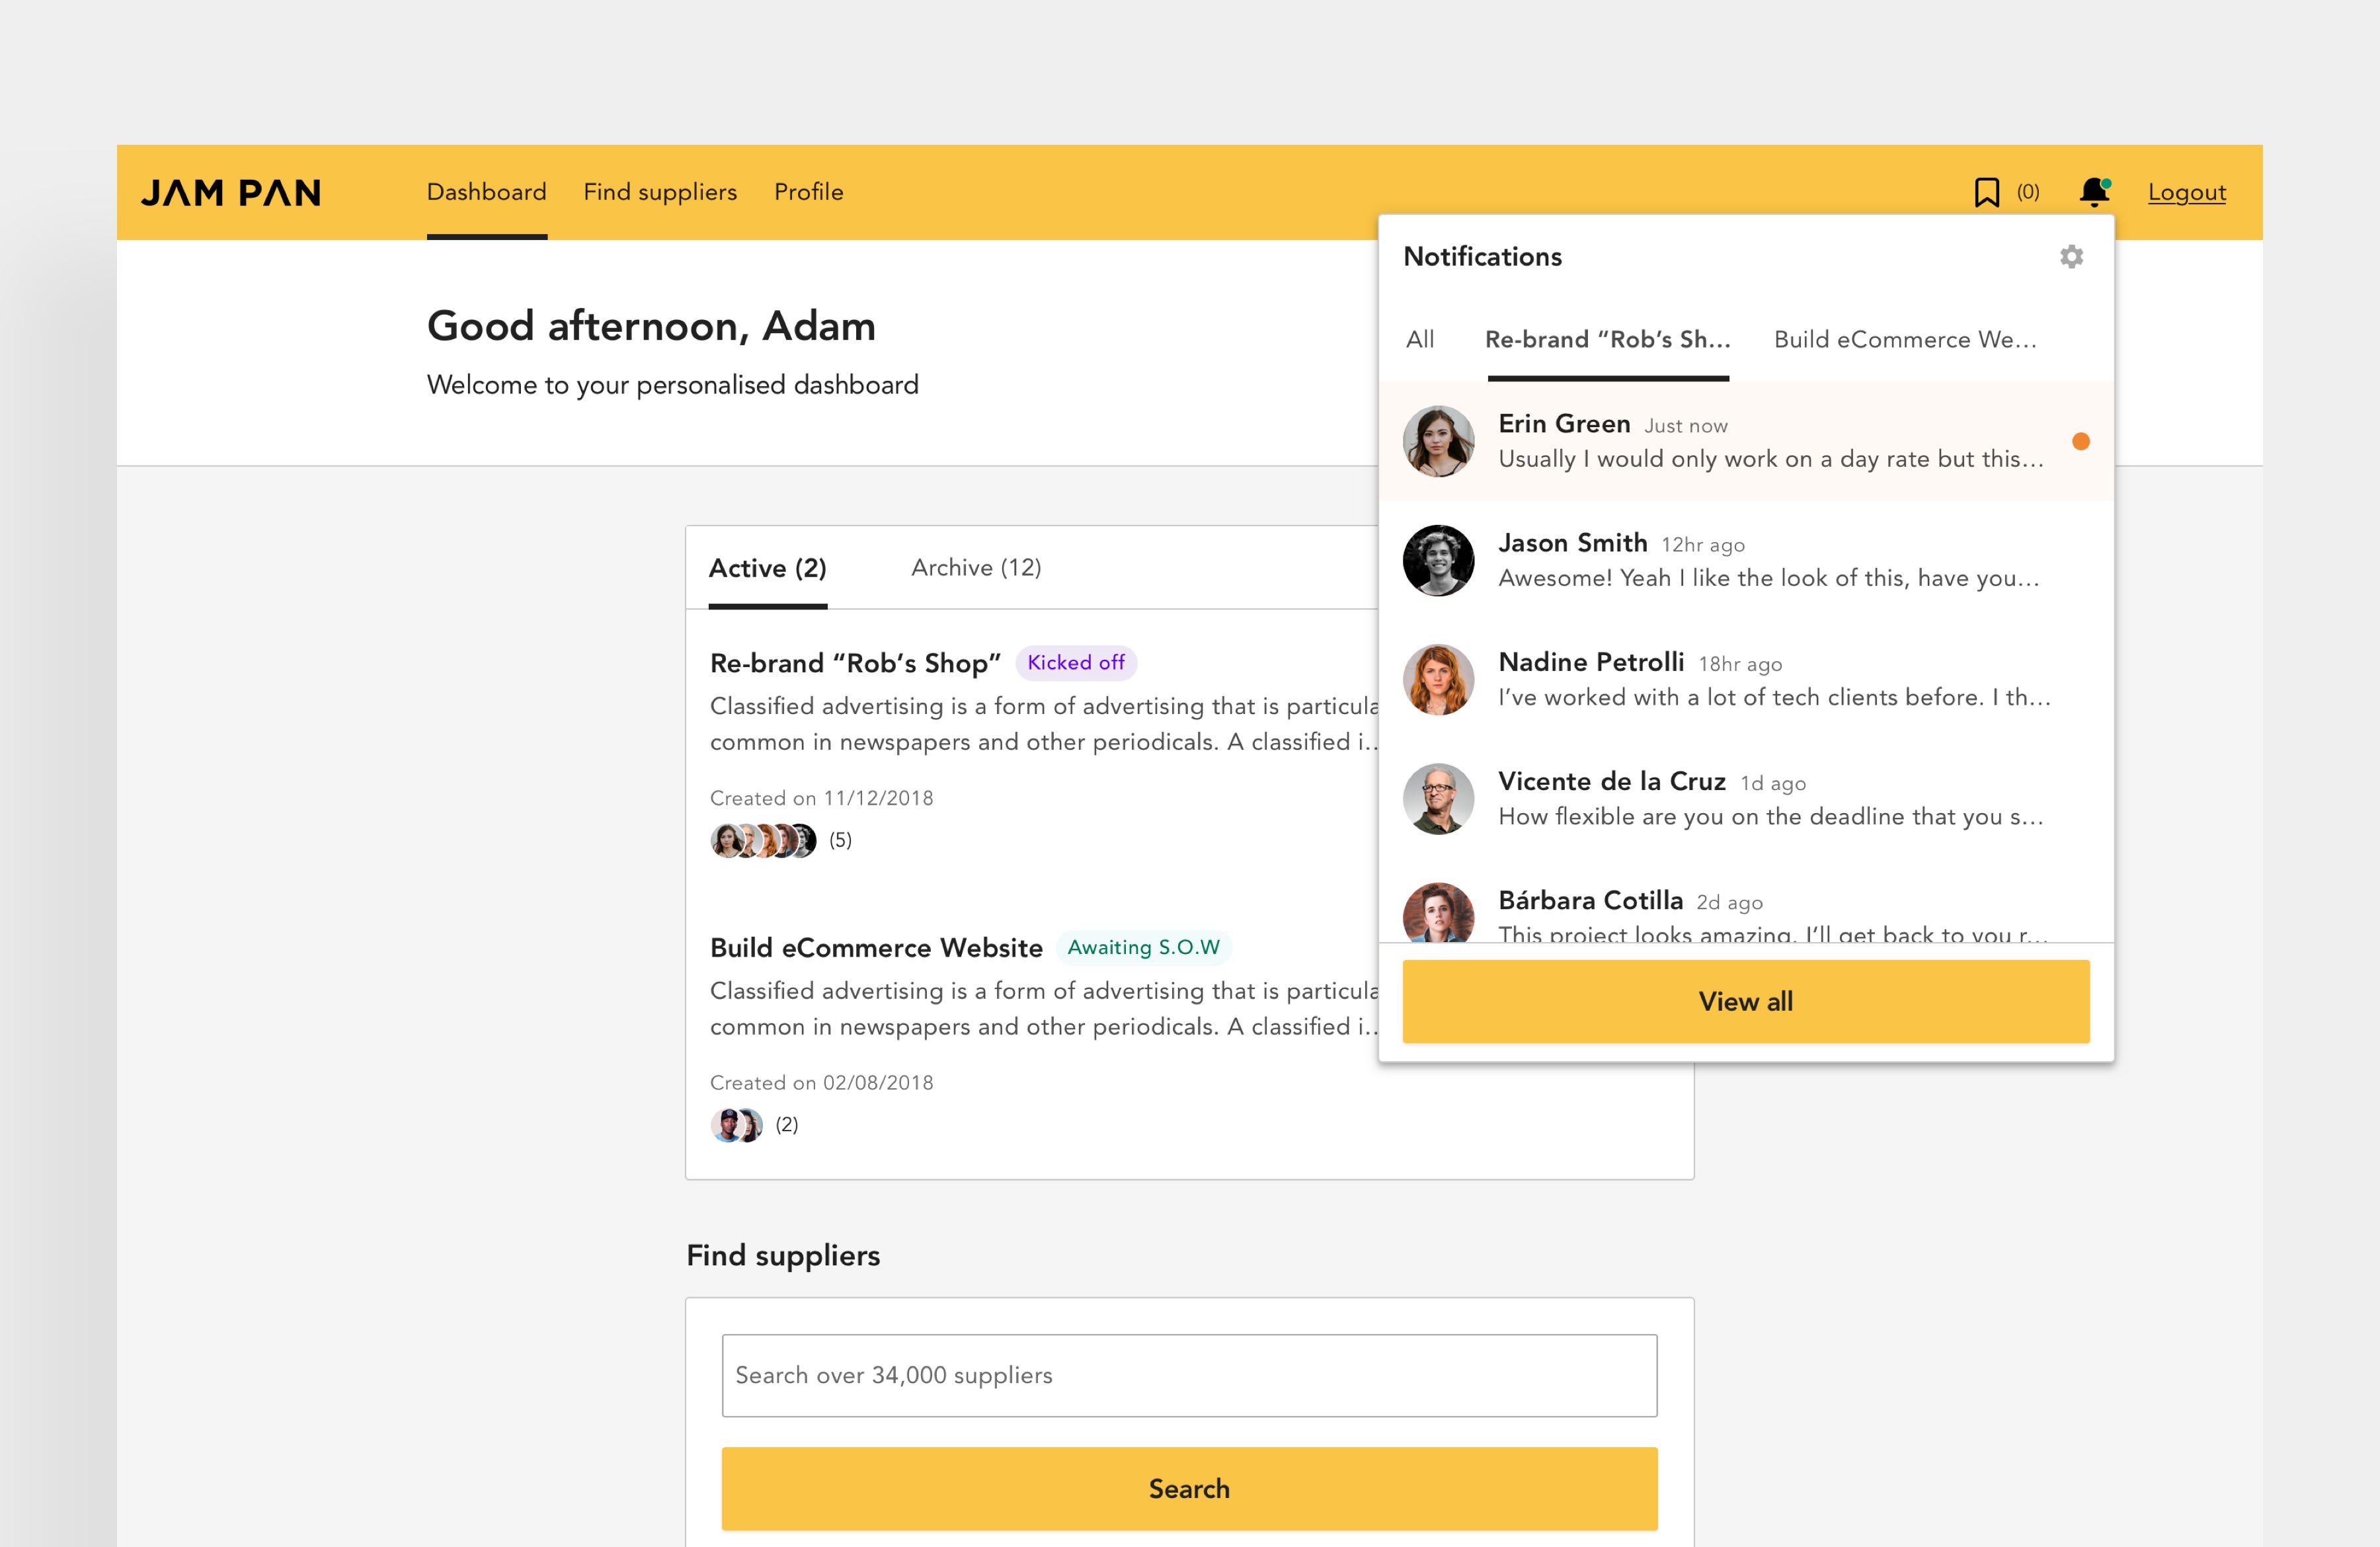Switch to the All notifications tab
Screen dimensions: 2380x1547
coord(1419,340)
